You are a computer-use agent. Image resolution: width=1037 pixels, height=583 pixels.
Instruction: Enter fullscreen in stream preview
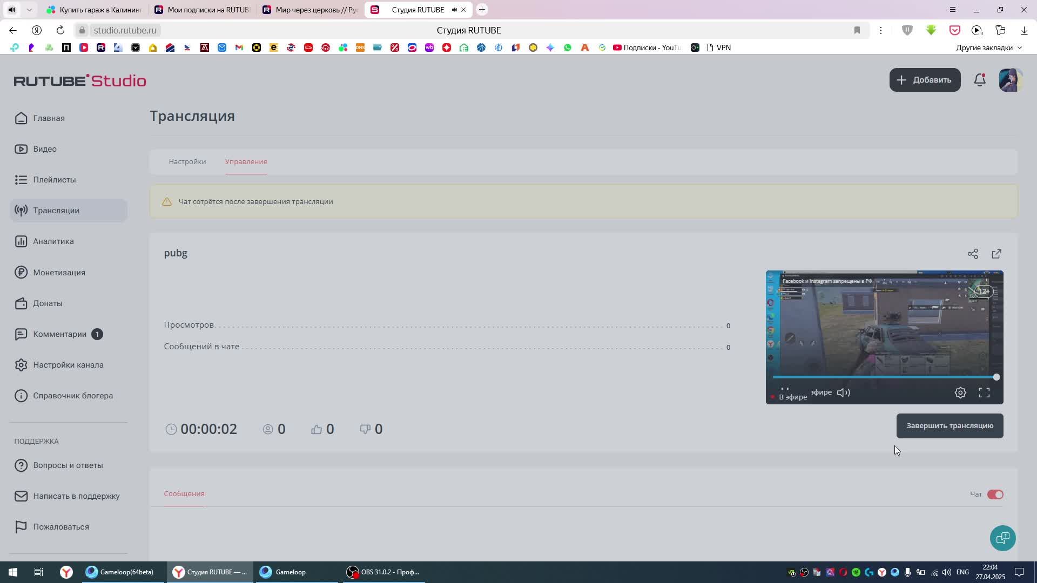click(984, 393)
